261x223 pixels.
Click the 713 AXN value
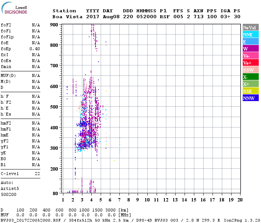tap(198, 17)
